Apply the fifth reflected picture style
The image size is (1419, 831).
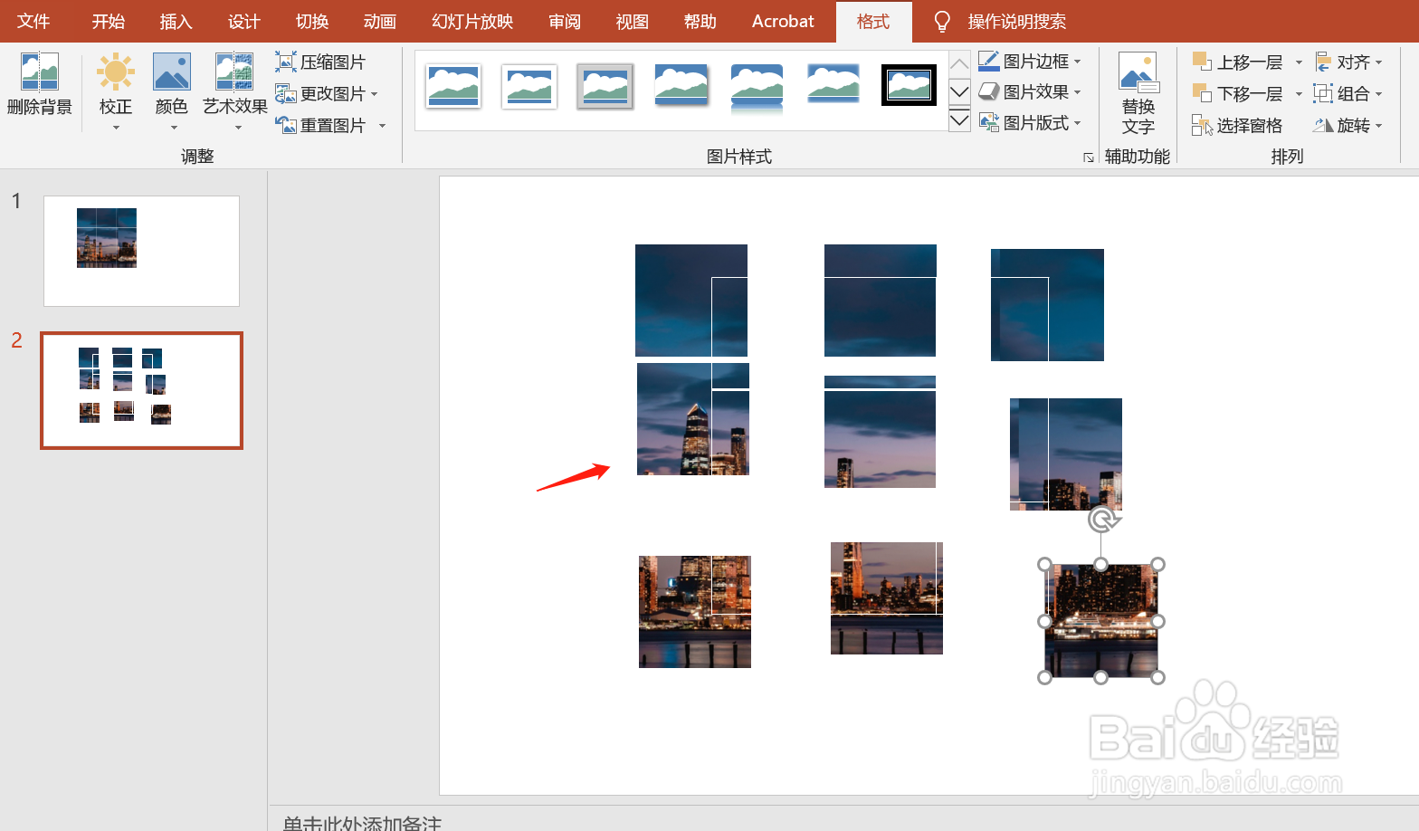click(x=757, y=87)
